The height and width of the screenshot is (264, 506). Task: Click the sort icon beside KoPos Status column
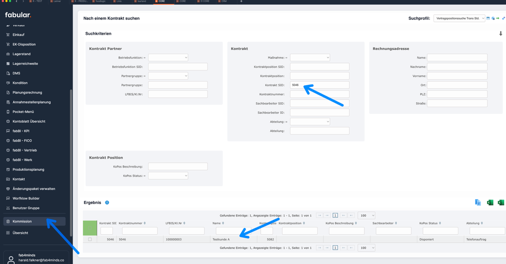tap(440, 223)
